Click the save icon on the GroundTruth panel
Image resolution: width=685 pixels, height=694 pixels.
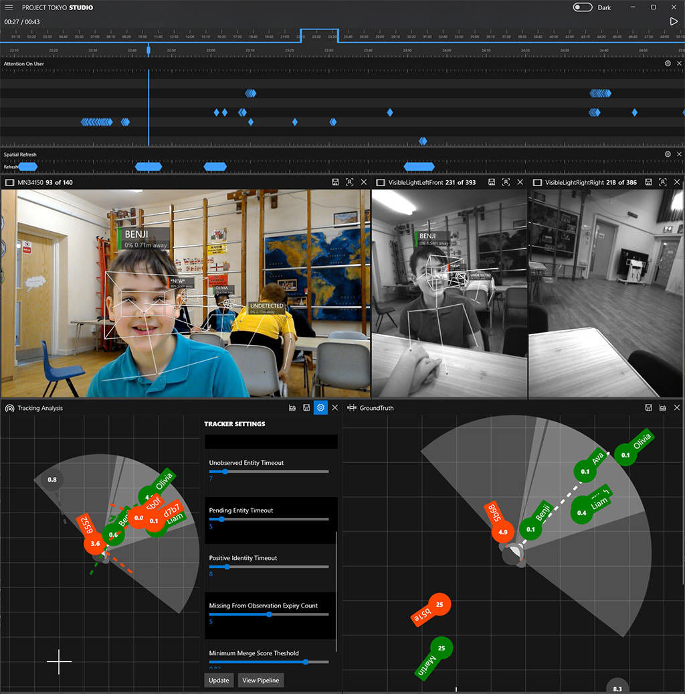(x=649, y=407)
